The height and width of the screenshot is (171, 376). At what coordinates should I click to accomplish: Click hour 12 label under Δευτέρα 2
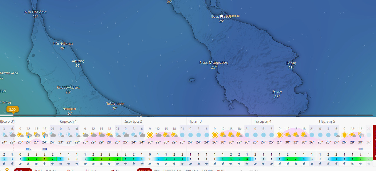tap(158, 129)
